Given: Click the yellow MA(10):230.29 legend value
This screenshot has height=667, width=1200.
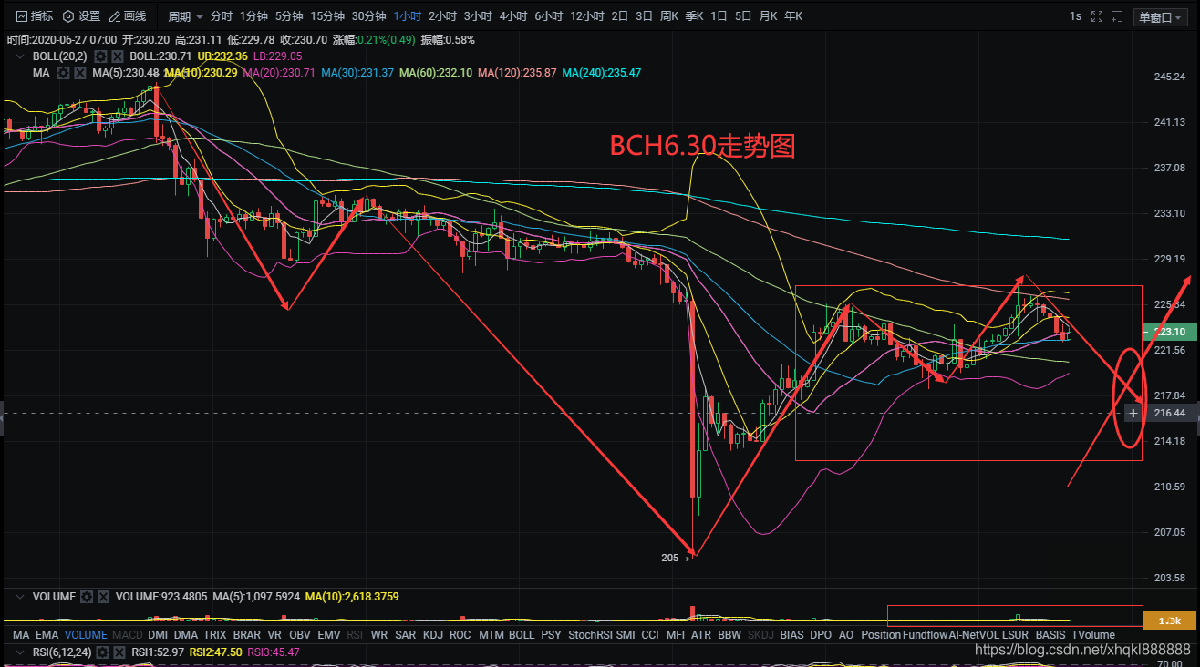Looking at the screenshot, I should (x=200, y=73).
